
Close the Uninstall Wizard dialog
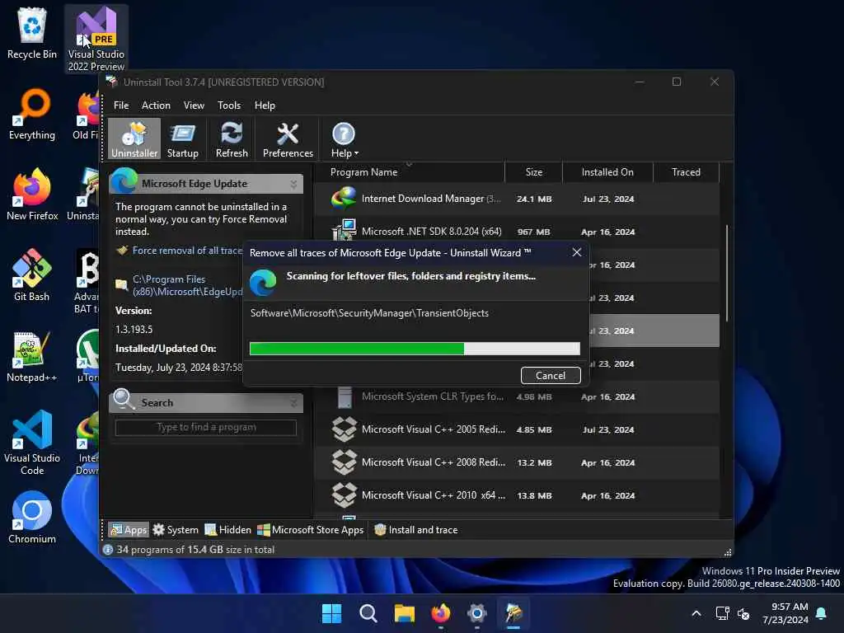coord(576,252)
